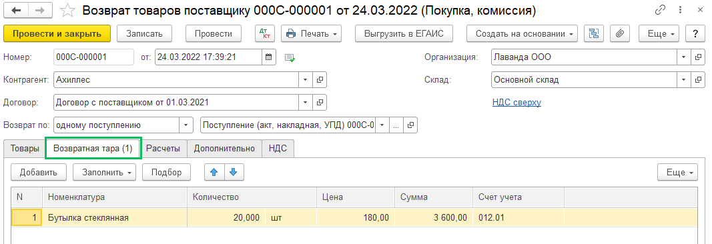Image resolution: width=712 pixels, height=244 pixels.
Task: Open the Заполнить dropdown button
Action: [105, 173]
